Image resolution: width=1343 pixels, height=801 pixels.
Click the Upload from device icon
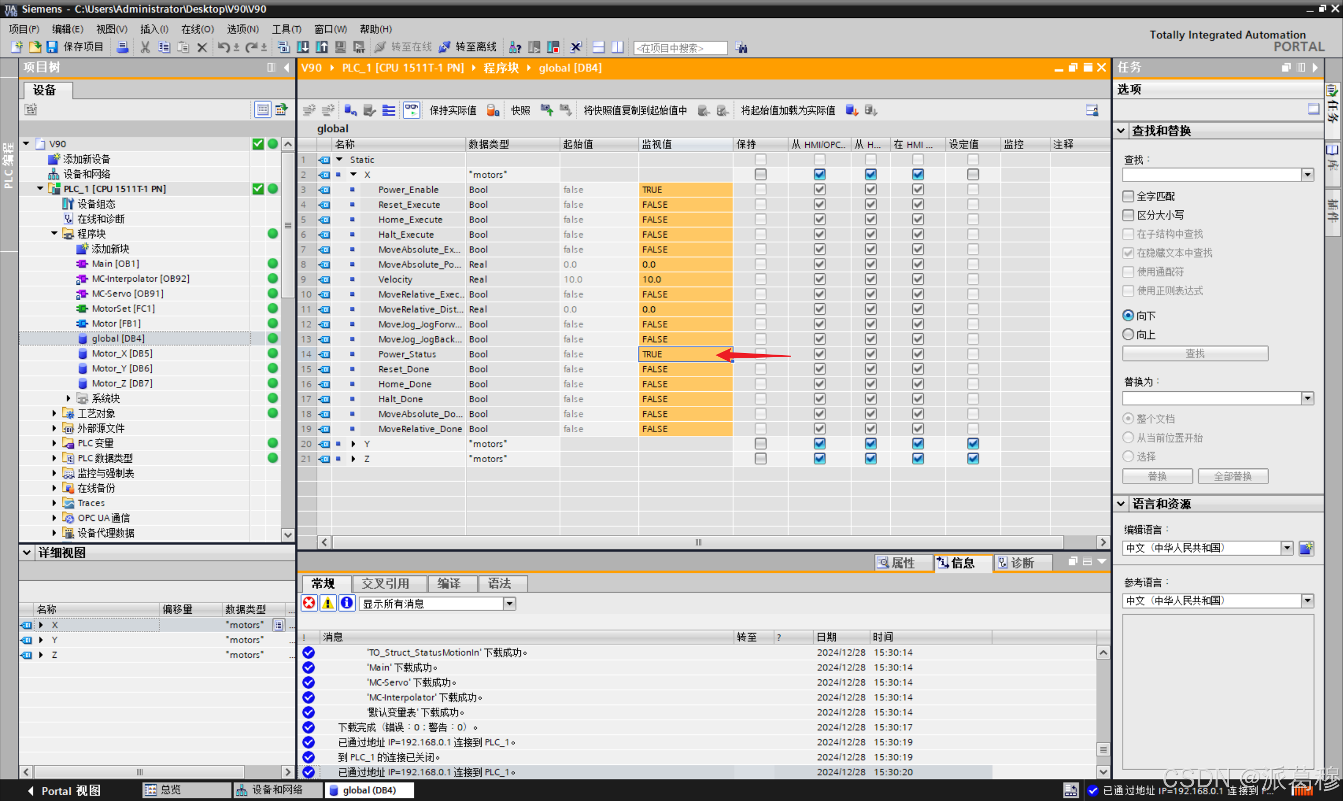tap(322, 48)
